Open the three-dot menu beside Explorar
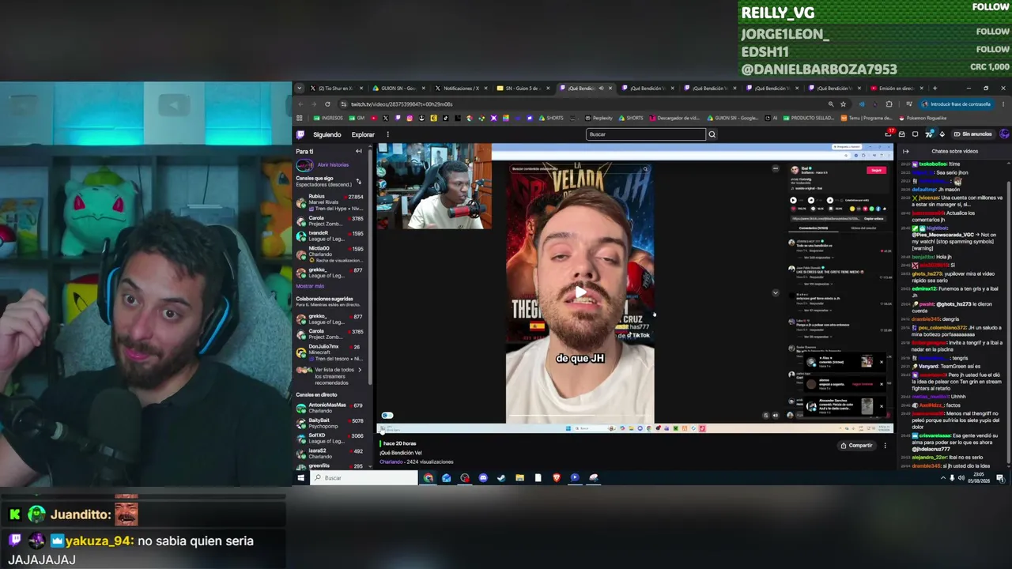The height and width of the screenshot is (569, 1012). pos(387,134)
